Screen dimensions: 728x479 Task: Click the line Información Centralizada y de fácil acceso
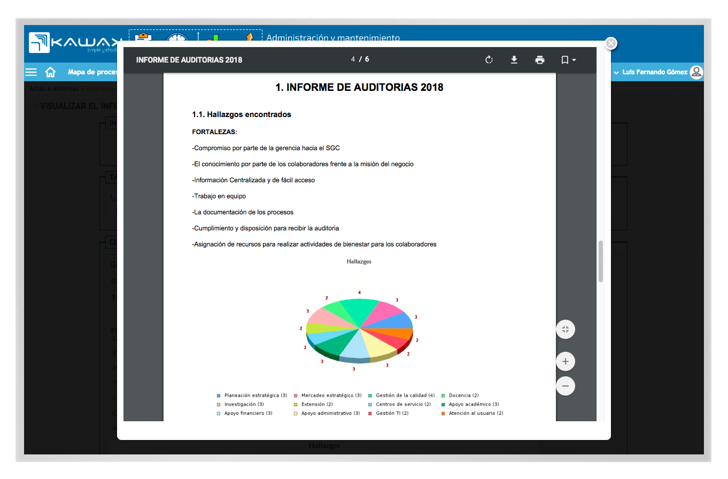pos(253,180)
